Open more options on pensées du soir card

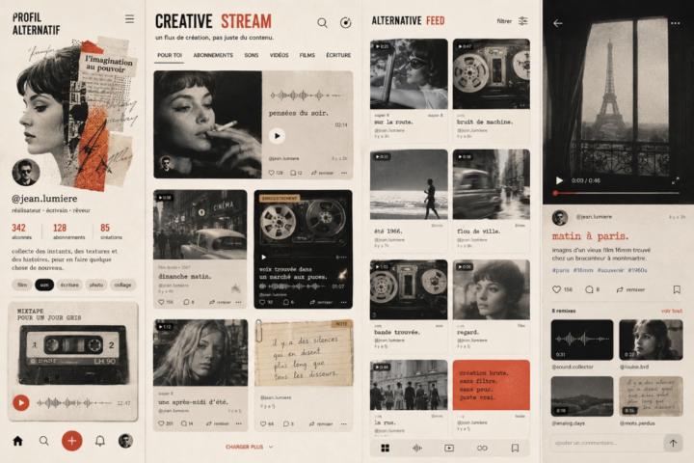pyautogui.click(x=344, y=173)
